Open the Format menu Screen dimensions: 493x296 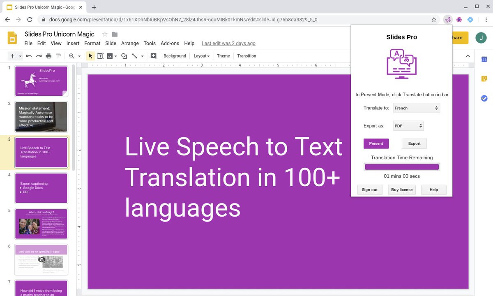[x=92, y=44]
